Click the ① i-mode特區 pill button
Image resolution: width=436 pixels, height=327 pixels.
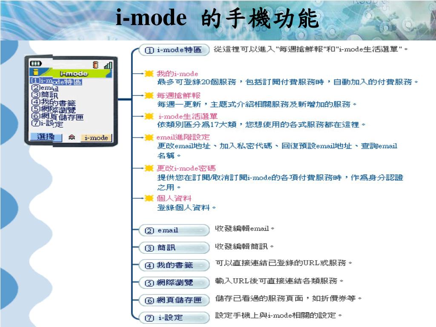[x=174, y=50]
